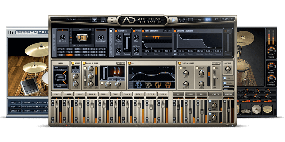
Task: Click the ROOM mixer channel button
Action: click(x=190, y=94)
